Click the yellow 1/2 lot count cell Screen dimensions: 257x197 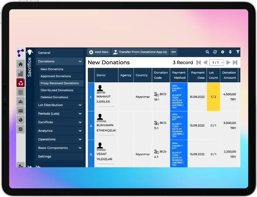(213, 97)
